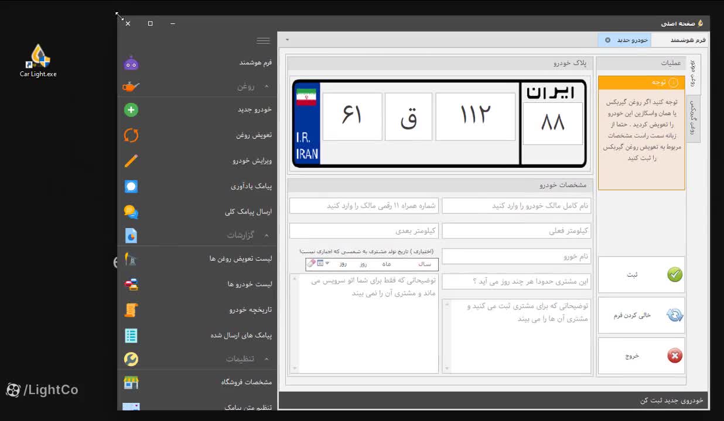Select the pencil icon next to ویرایش خودرو

click(130, 160)
